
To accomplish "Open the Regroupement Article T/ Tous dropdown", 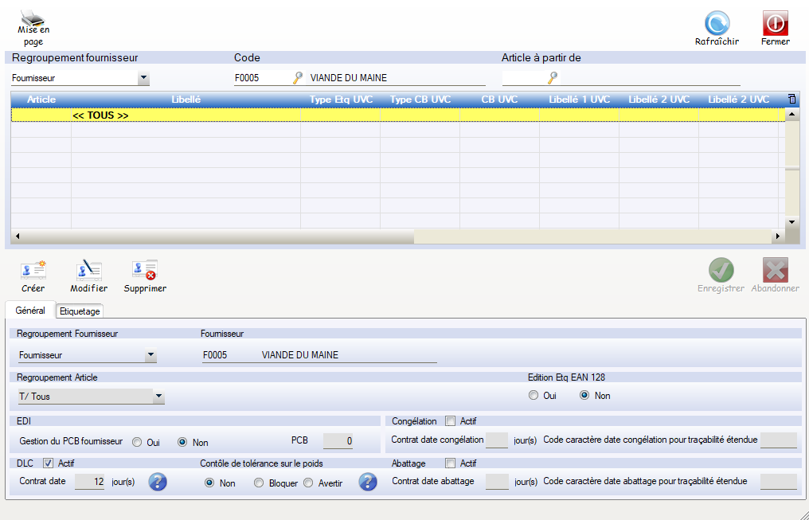I will [158, 396].
